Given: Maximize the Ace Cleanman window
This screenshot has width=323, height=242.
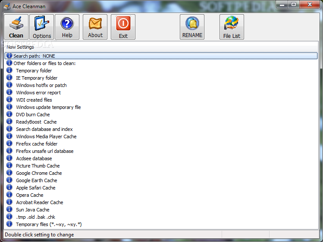Looking at the screenshot, I should [294, 4].
